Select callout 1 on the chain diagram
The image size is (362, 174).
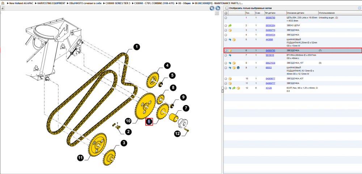point(137,47)
